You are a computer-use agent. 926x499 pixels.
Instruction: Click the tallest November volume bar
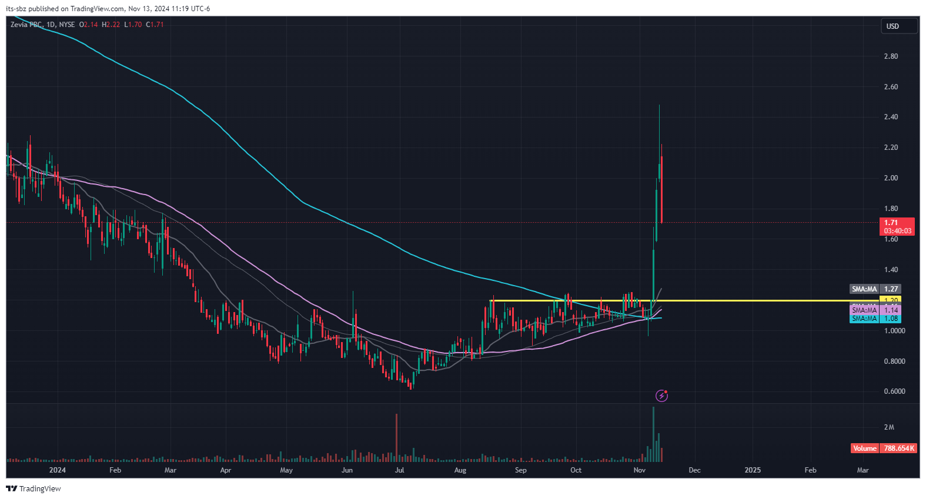pos(653,434)
